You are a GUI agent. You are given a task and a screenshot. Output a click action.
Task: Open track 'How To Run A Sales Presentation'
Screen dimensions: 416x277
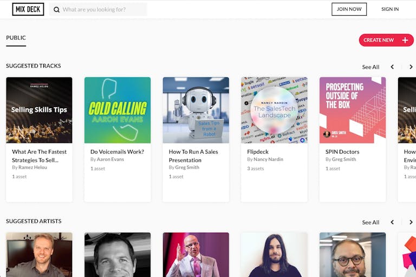tap(193, 156)
